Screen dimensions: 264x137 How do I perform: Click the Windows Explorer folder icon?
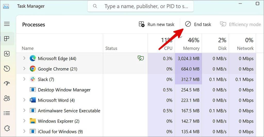click(33, 121)
